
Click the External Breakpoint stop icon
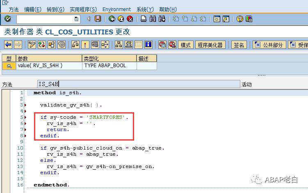172,45
